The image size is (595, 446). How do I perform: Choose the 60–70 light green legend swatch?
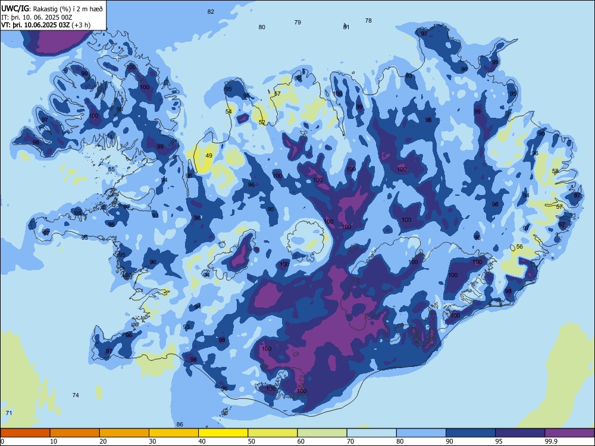click(322, 433)
